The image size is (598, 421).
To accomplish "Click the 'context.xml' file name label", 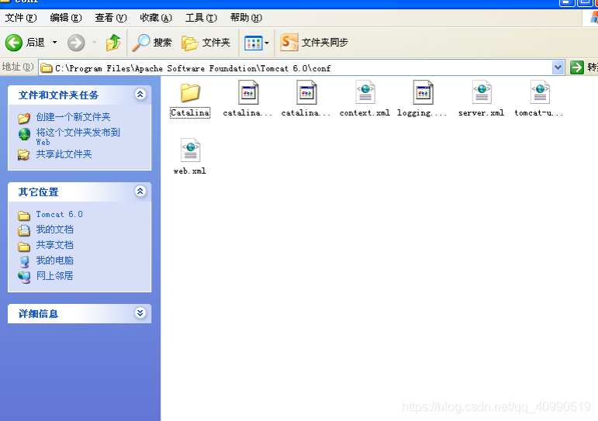I will (x=365, y=113).
